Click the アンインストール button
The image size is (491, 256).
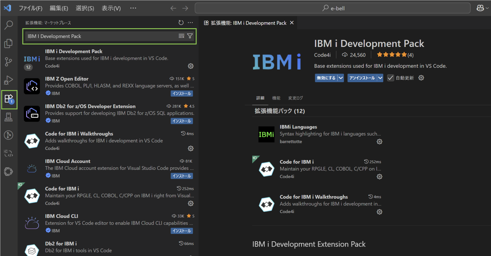(362, 78)
